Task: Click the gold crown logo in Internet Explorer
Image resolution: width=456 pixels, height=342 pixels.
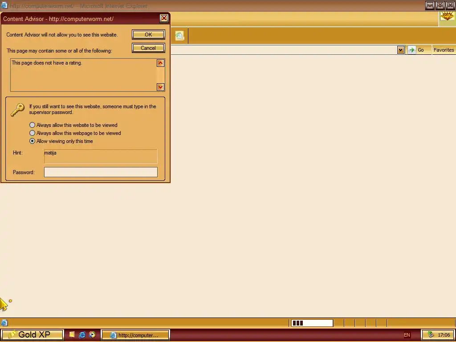Action: pyautogui.click(x=447, y=16)
